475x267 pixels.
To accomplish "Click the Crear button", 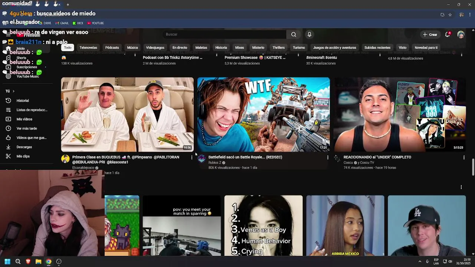I will point(430,34).
